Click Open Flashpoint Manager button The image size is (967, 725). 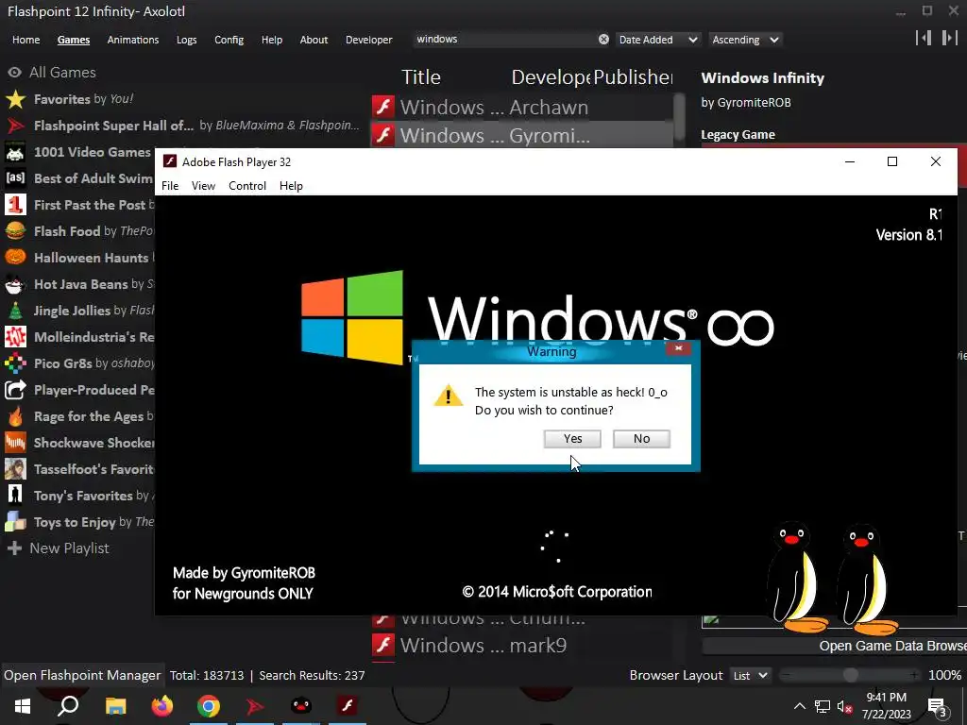point(82,676)
